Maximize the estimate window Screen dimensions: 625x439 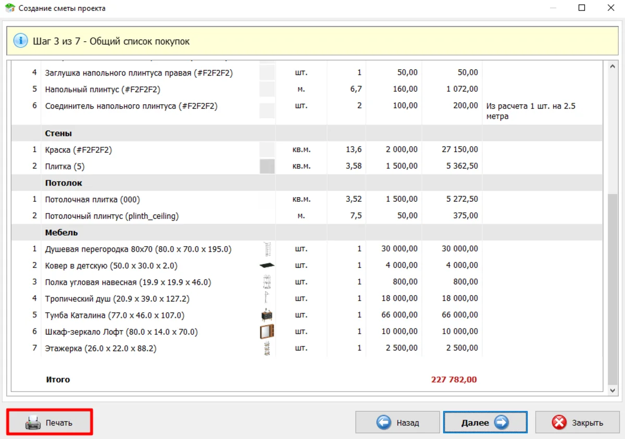[582, 8]
